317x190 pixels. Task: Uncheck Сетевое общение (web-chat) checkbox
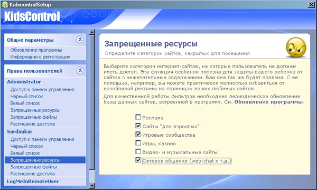pos(138,160)
